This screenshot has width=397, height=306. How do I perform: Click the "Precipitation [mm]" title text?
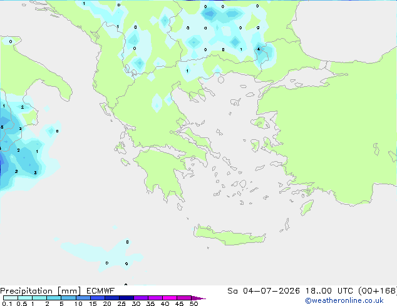(x=41, y=291)
